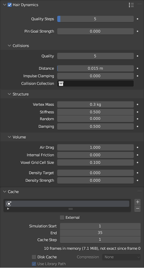The image size is (144, 268).
Task: Animate Pin Goal Strength property dot
Action: [x=137, y=32]
